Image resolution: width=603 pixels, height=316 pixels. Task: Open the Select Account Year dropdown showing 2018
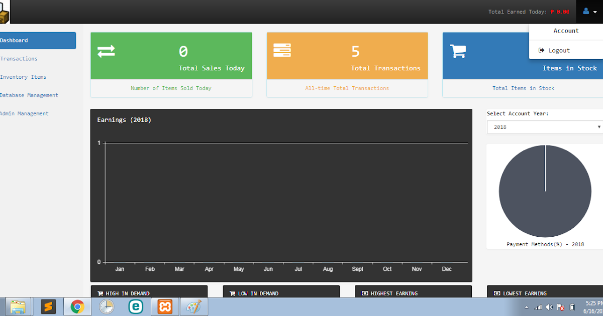coord(544,127)
